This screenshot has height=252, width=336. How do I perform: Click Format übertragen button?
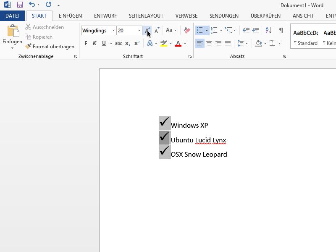50,47
